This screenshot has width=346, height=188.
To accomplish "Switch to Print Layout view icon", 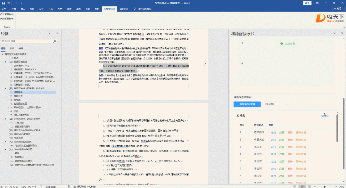I will coord(302,187).
